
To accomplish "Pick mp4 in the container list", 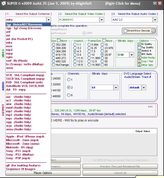I will coord(28,50).
